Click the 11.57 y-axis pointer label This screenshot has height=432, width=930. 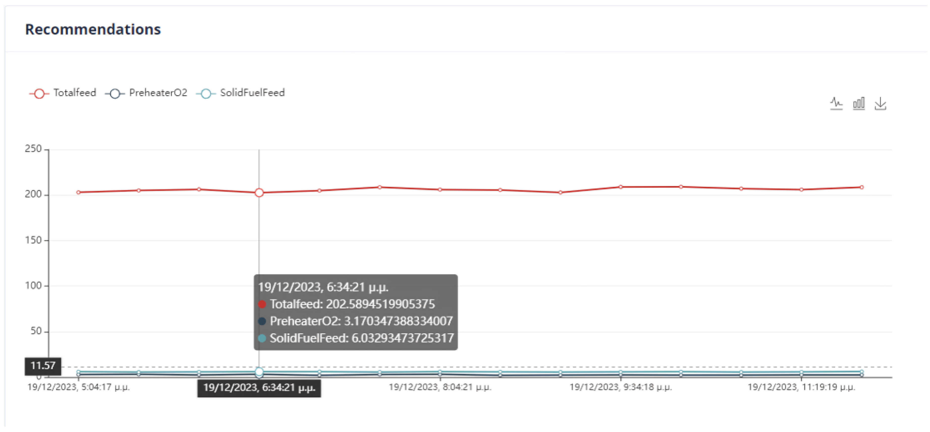coord(43,366)
